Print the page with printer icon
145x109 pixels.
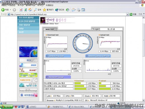79,10
